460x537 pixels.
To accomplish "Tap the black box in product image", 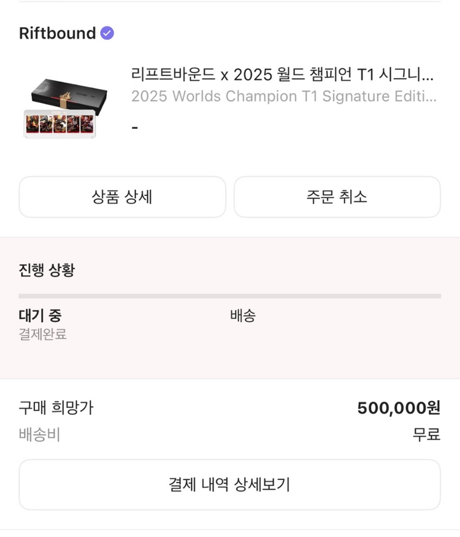I will (x=69, y=96).
